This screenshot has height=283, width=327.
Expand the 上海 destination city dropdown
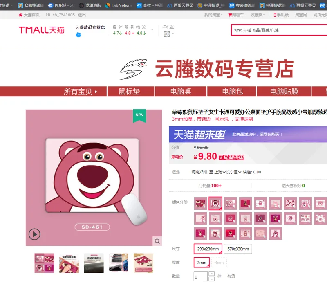click(x=220, y=172)
